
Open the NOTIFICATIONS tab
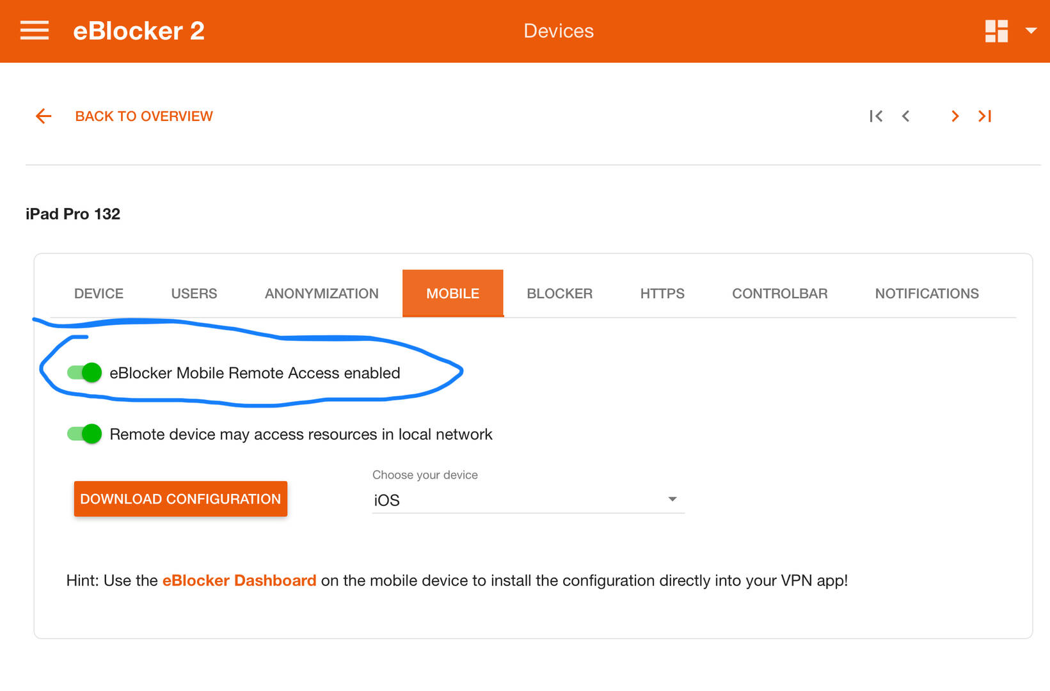tap(927, 294)
